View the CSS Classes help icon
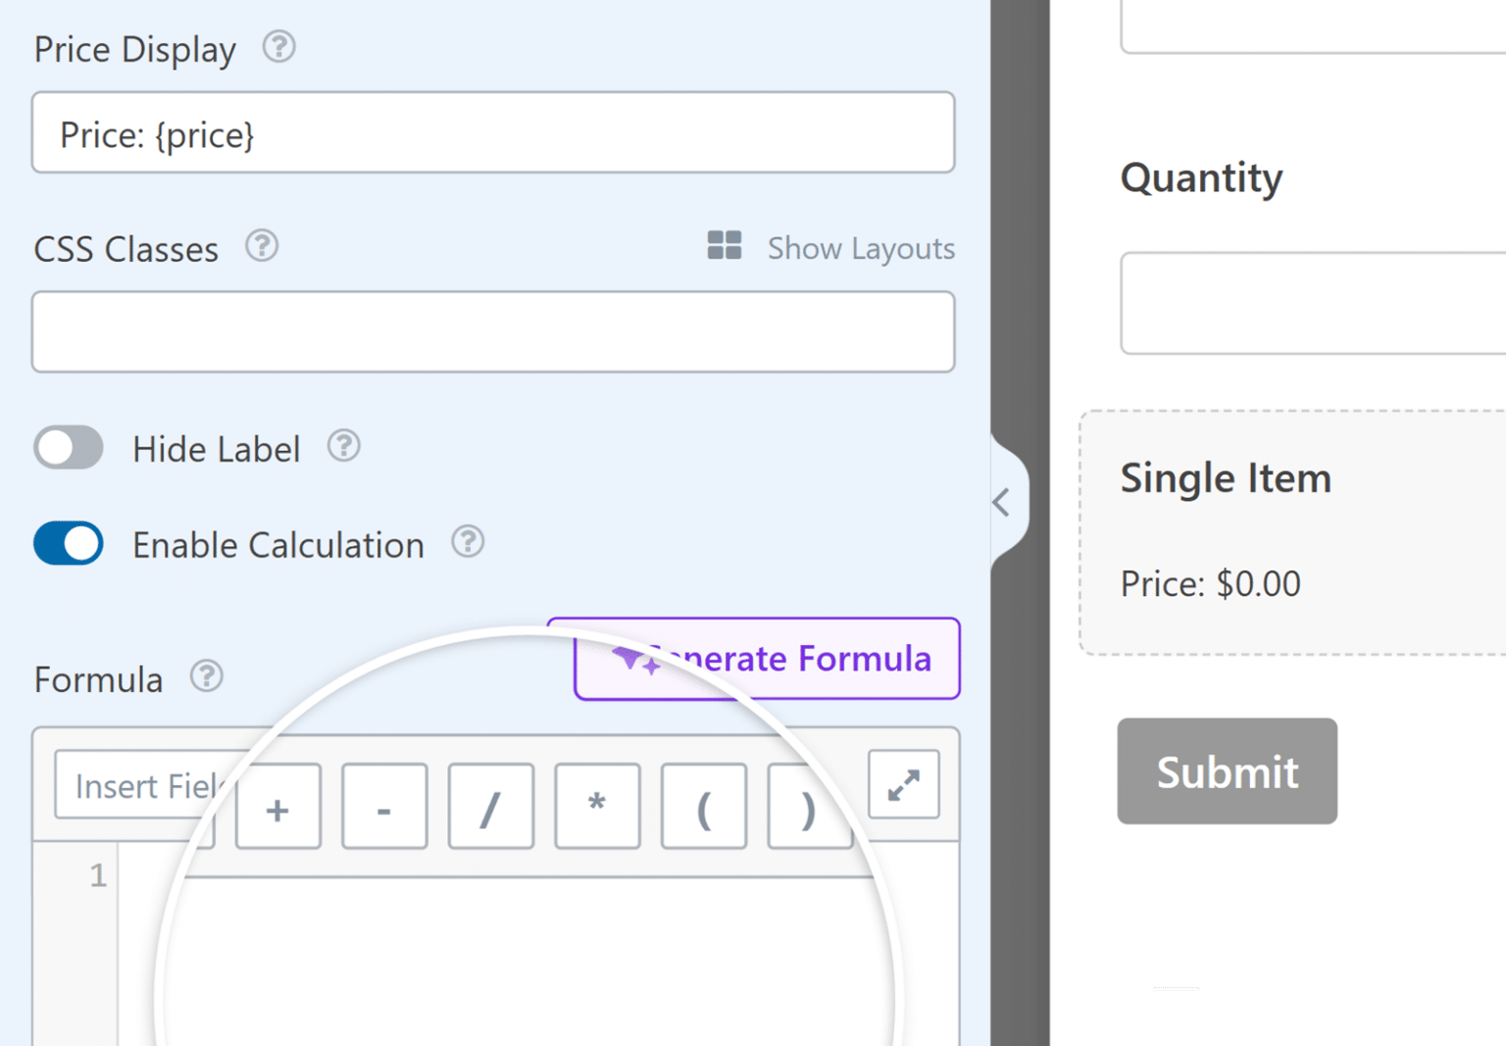The image size is (1506, 1046). [261, 246]
